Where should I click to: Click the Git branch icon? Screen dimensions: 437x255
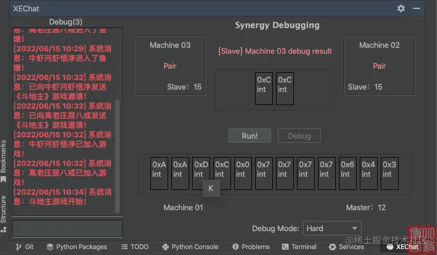click(19, 247)
